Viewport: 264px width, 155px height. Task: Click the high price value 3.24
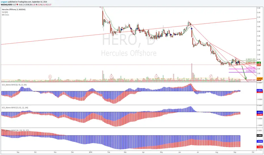point(39,5)
